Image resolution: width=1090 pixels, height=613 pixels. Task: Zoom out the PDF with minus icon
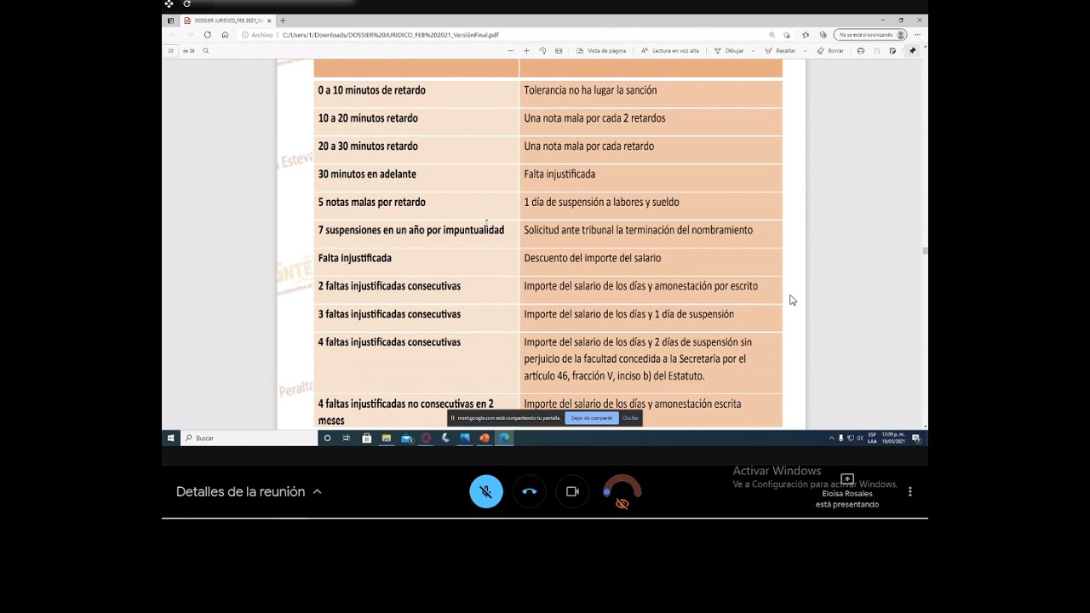pyautogui.click(x=510, y=51)
